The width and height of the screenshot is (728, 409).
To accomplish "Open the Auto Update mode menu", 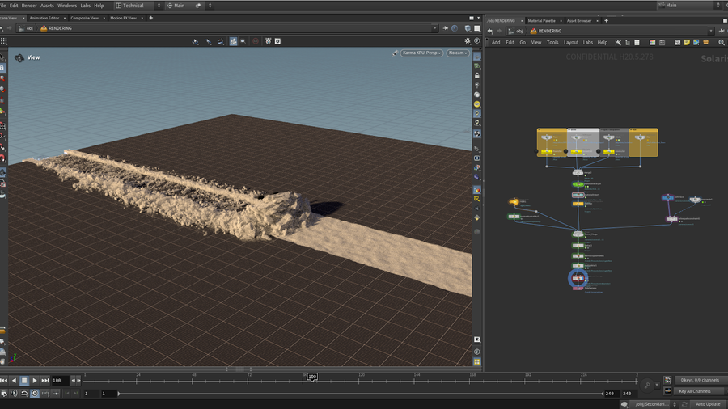I will click(707, 404).
